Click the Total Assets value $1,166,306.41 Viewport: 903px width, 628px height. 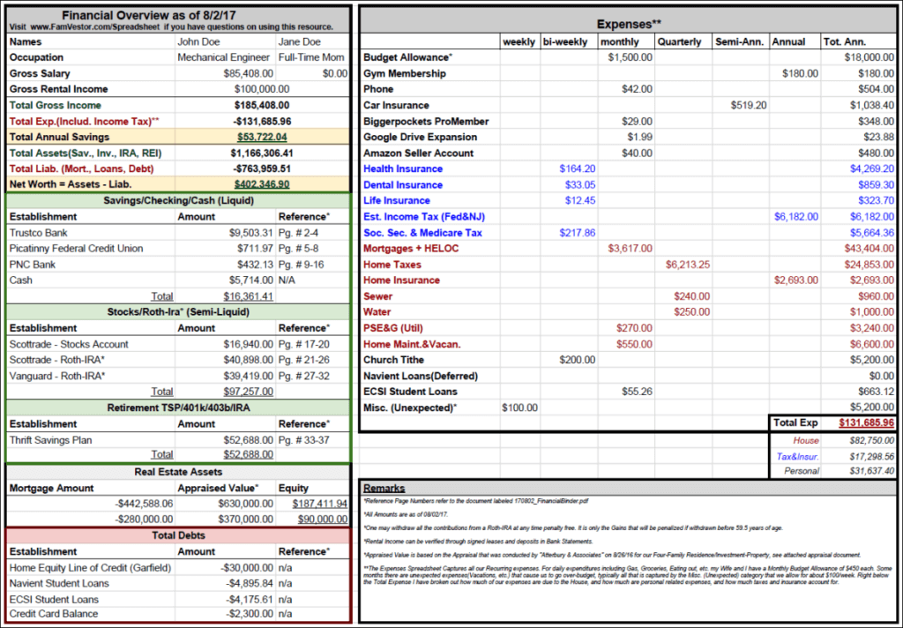(x=262, y=153)
